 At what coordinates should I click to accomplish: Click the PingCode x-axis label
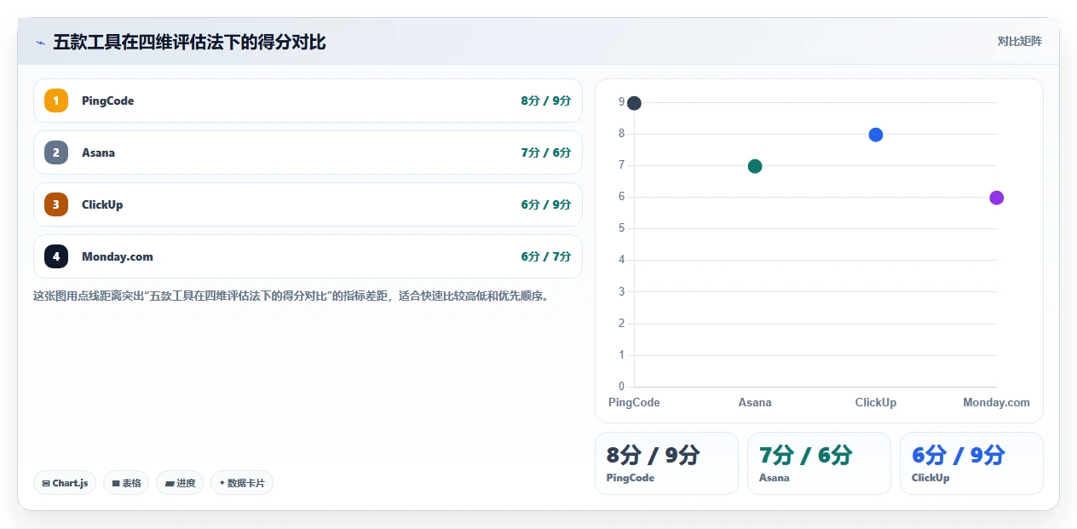tap(634, 402)
